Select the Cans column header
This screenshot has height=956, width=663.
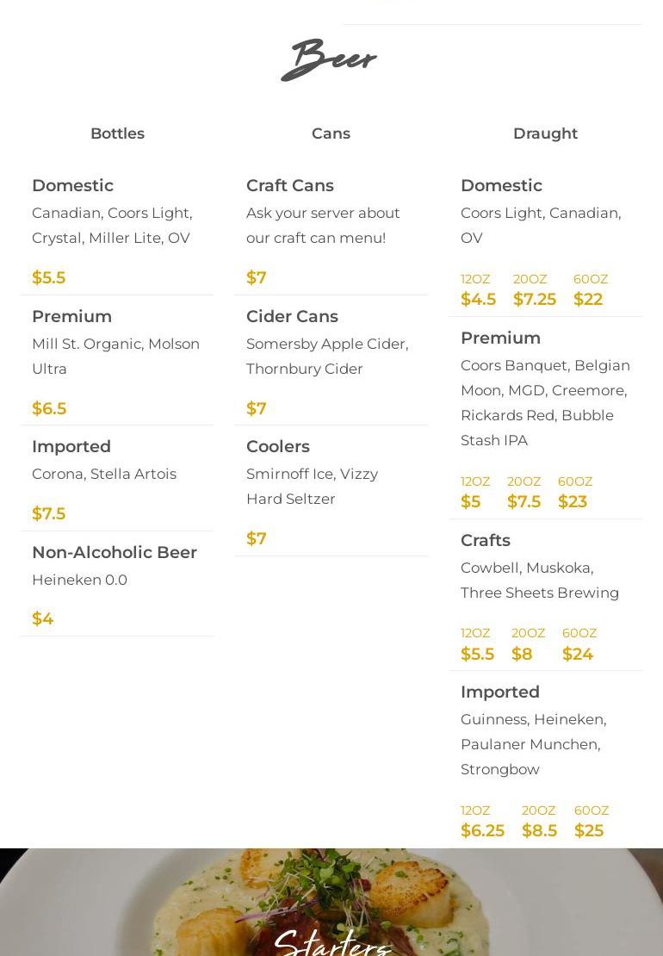(x=331, y=133)
